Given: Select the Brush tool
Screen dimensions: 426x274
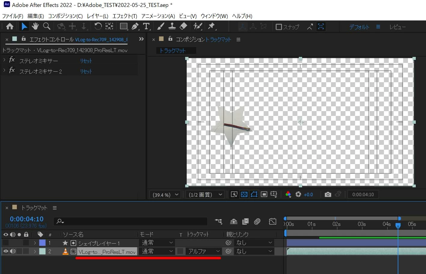Looking at the screenshot, I should click(x=161, y=26).
